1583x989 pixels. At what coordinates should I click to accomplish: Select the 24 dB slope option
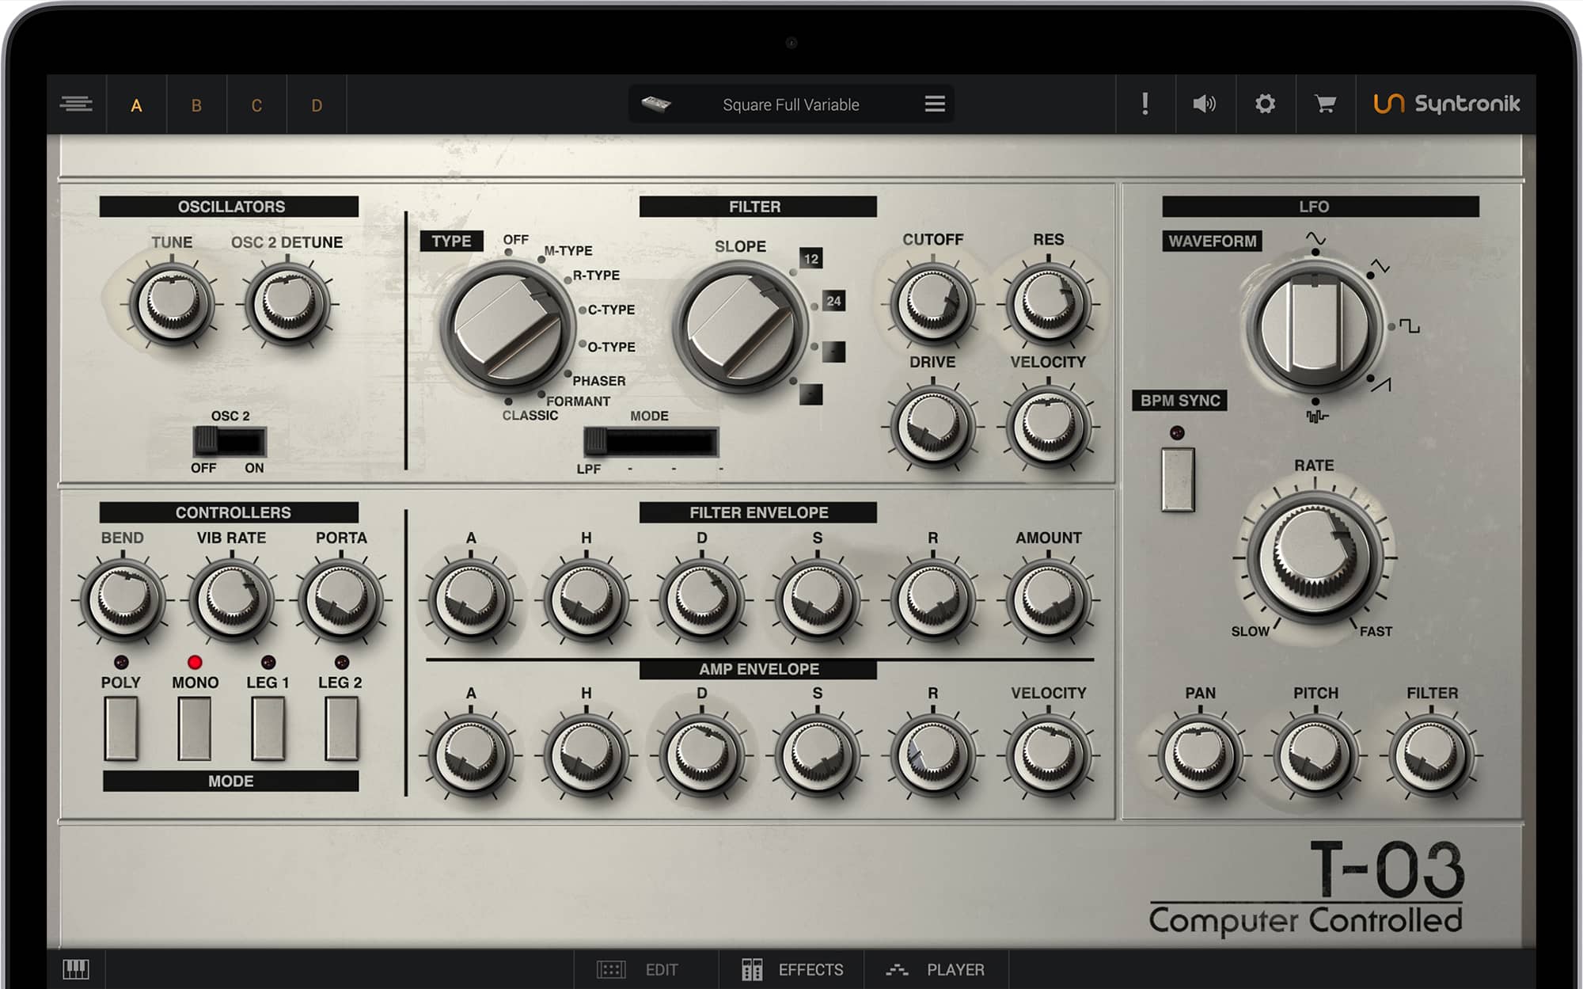pos(833,301)
